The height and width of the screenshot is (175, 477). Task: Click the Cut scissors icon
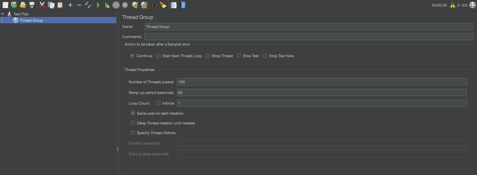pyautogui.click(x=42, y=5)
